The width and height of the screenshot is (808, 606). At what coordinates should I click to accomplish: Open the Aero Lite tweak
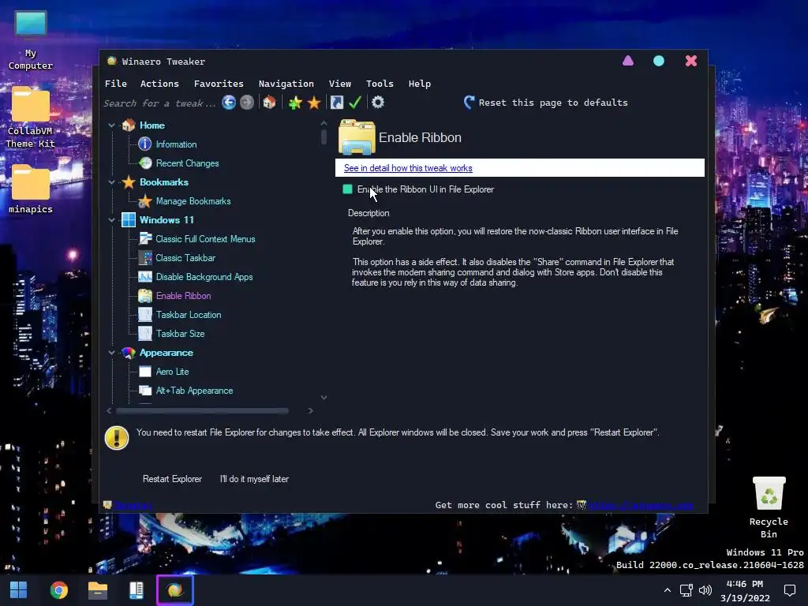[172, 372]
